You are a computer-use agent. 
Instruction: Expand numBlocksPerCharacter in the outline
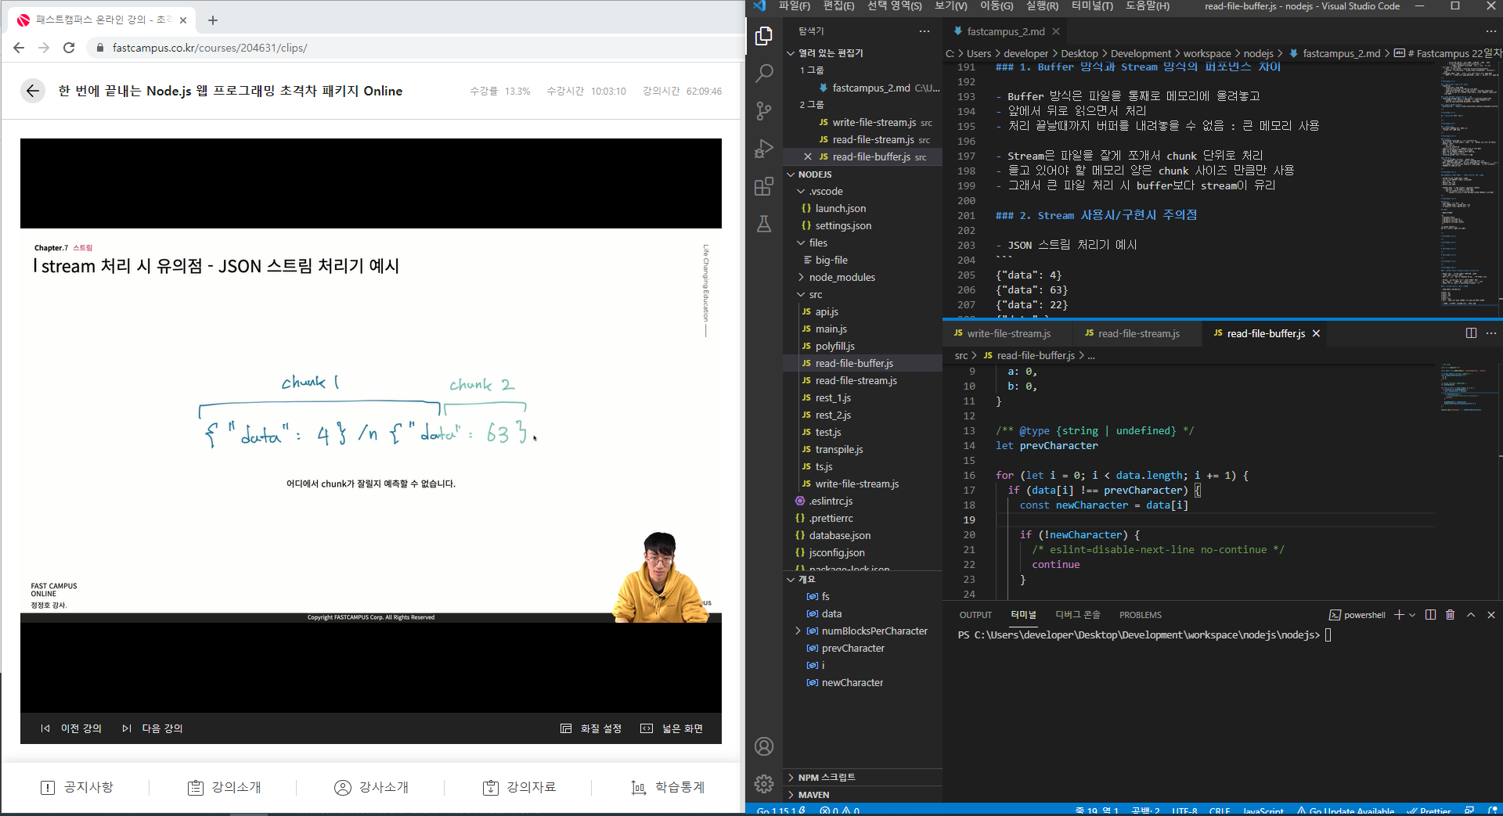(x=798, y=631)
